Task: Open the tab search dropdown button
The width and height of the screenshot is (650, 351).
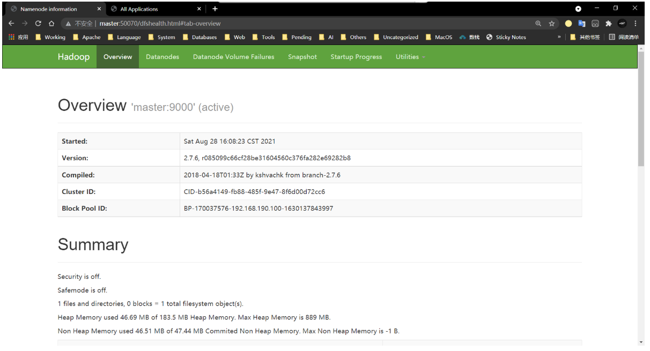Action: 578,9
